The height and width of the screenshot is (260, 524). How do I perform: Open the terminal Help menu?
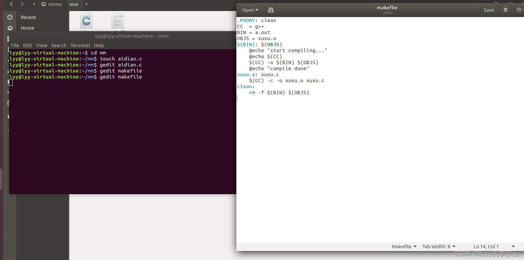pos(99,45)
